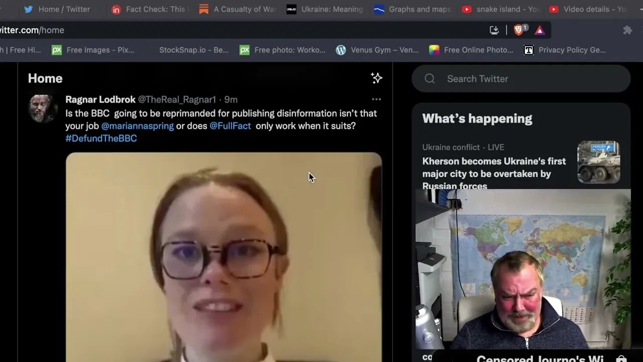Click the What's happening heading
The height and width of the screenshot is (362, 643).
point(477,119)
